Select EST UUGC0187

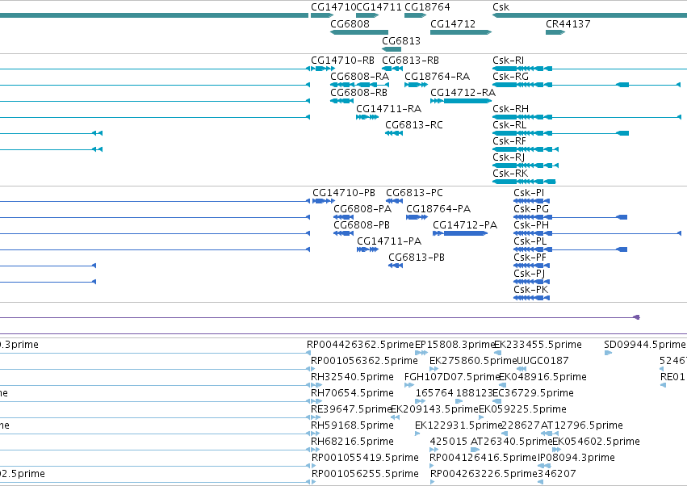pos(542,361)
